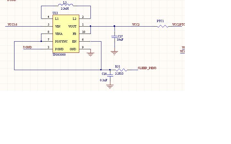The height and width of the screenshot is (144, 231).
Task: Select the TPS63000 part name text
Action: point(59,55)
